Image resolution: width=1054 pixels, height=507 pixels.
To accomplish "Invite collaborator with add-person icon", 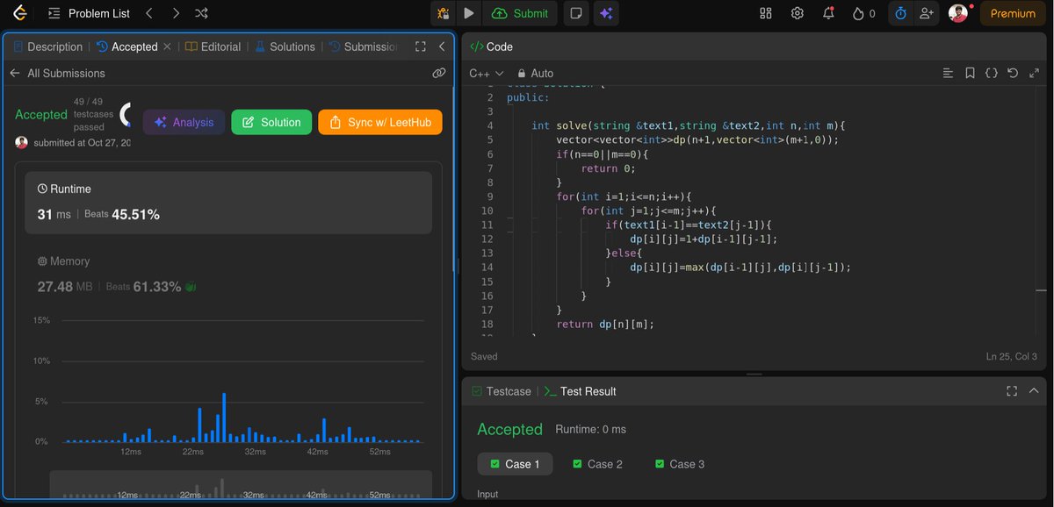I will (926, 13).
